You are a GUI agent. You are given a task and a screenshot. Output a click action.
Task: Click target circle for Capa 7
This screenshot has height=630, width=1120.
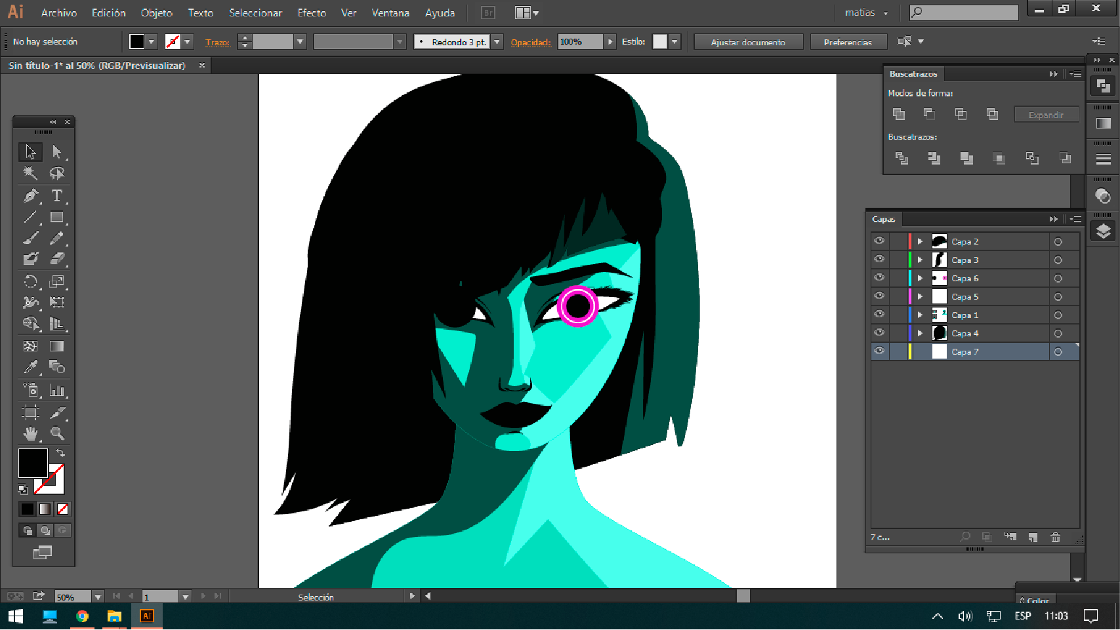pos(1058,352)
